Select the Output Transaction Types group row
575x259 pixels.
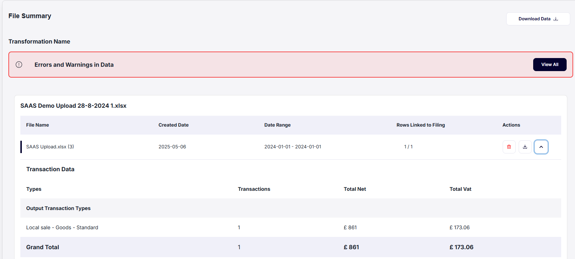click(58, 209)
